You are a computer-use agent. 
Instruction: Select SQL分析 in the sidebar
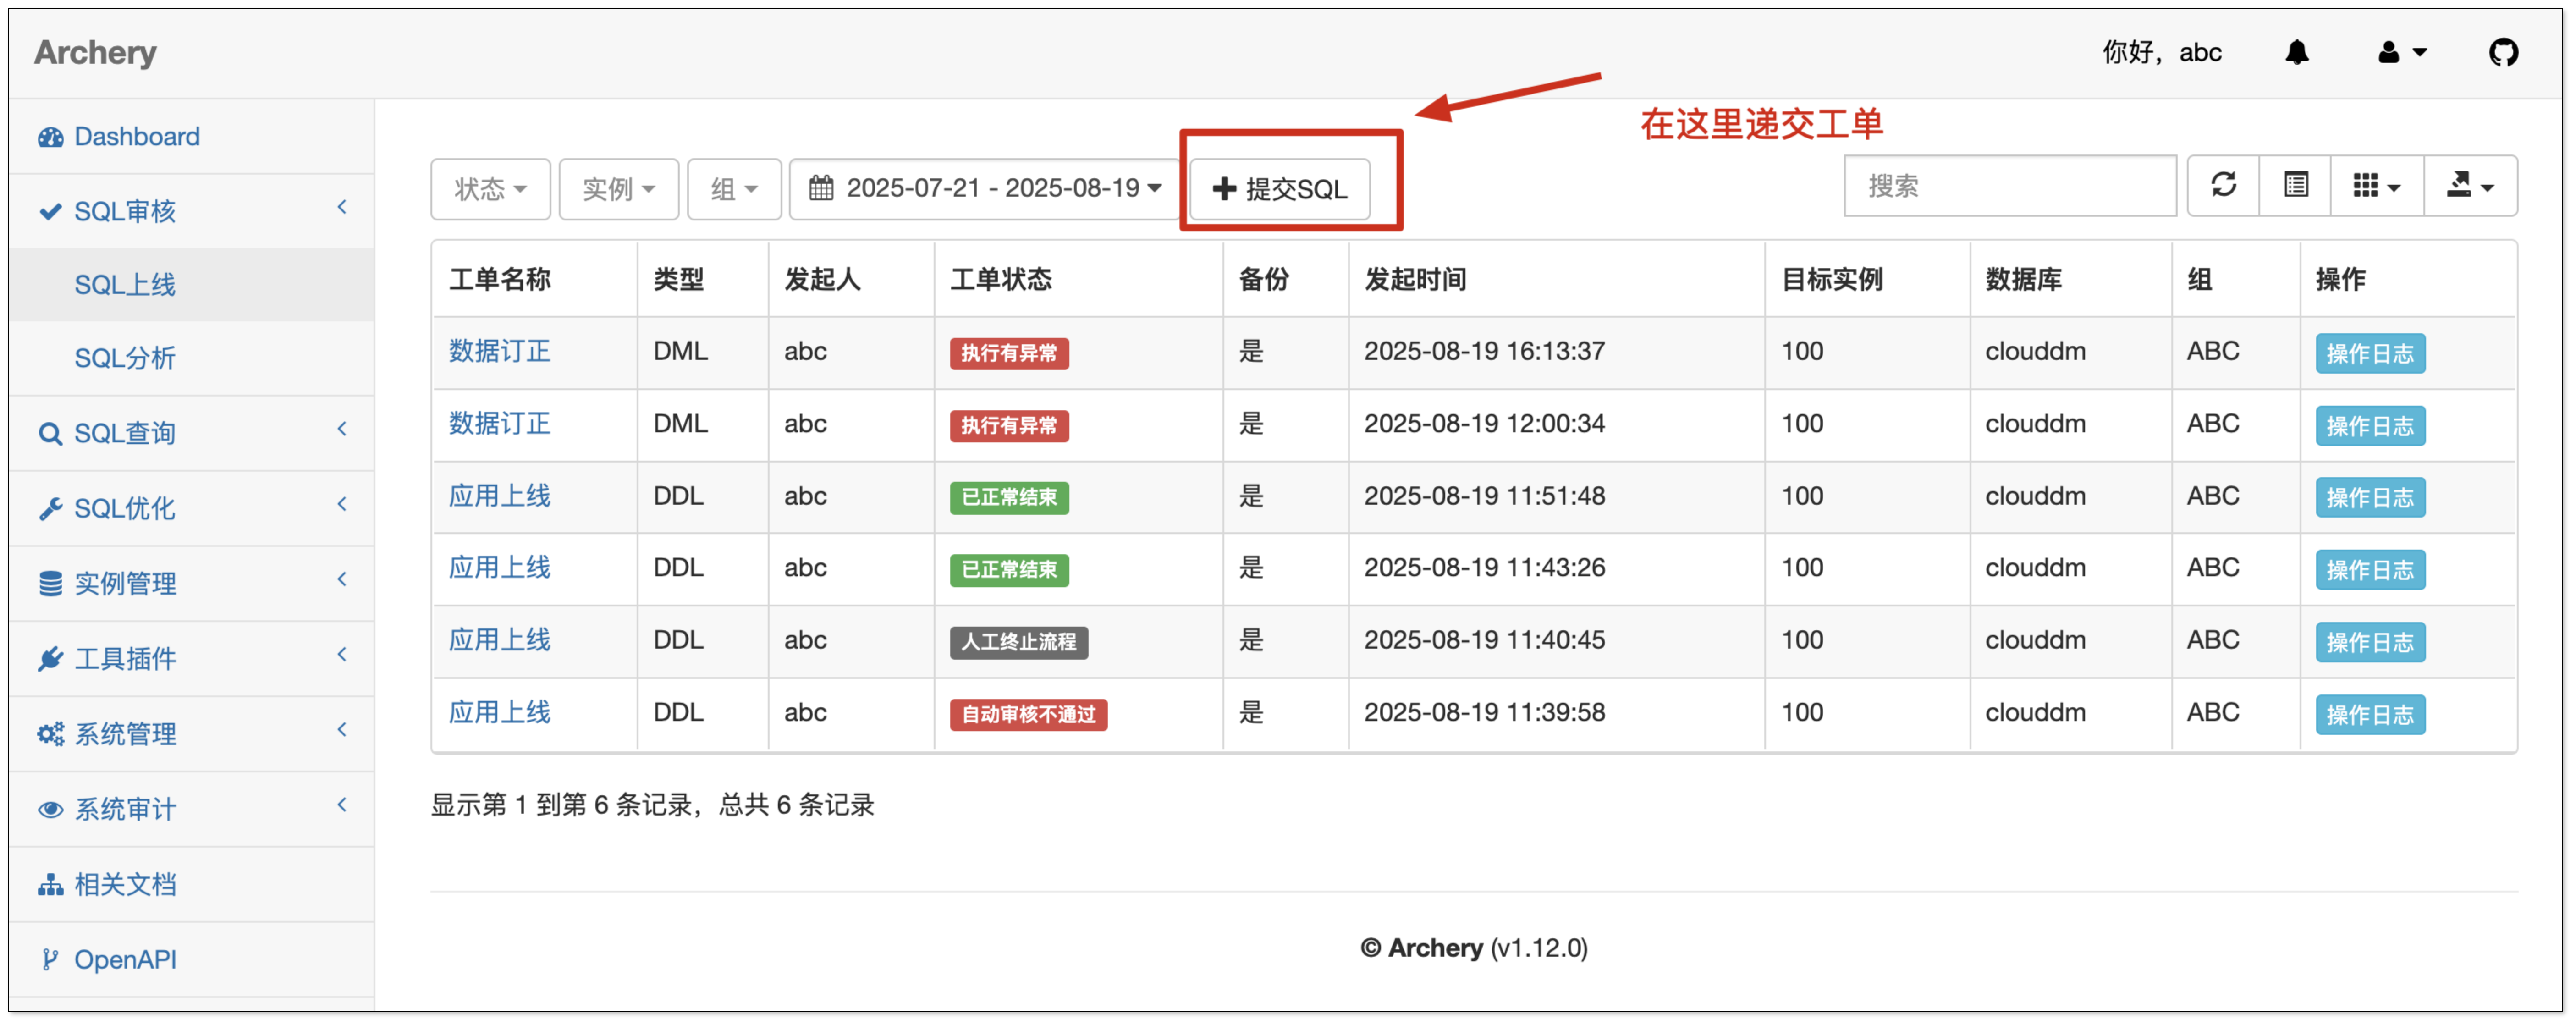[125, 358]
